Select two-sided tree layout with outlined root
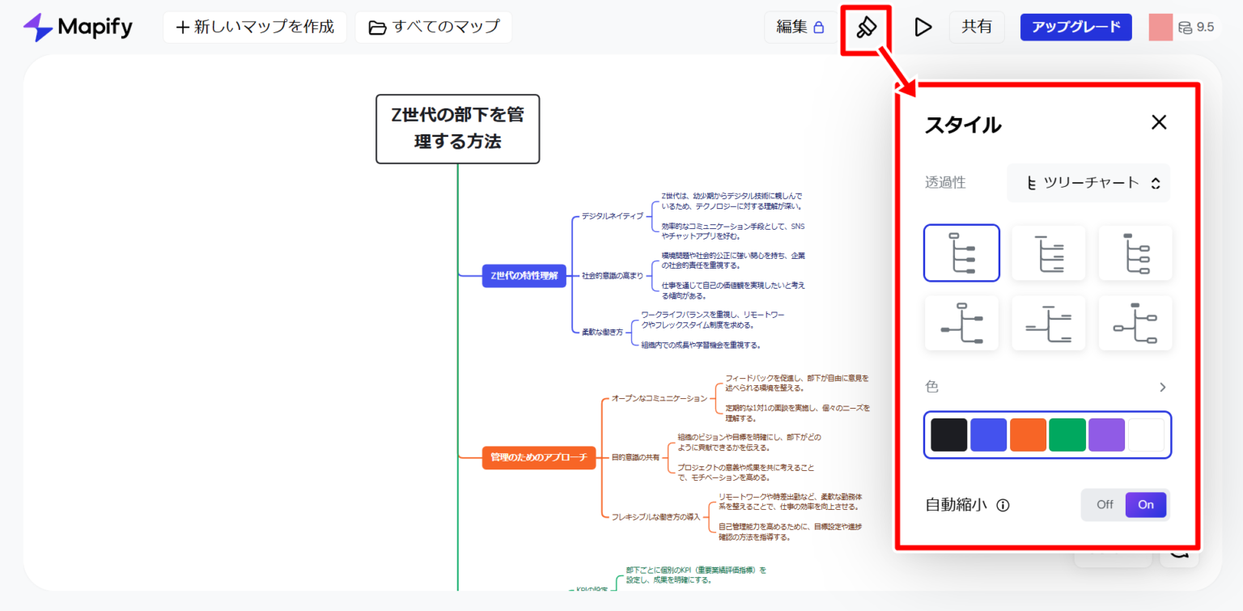The height and width of the screenshot is (611, 1243). pos(961,323)
